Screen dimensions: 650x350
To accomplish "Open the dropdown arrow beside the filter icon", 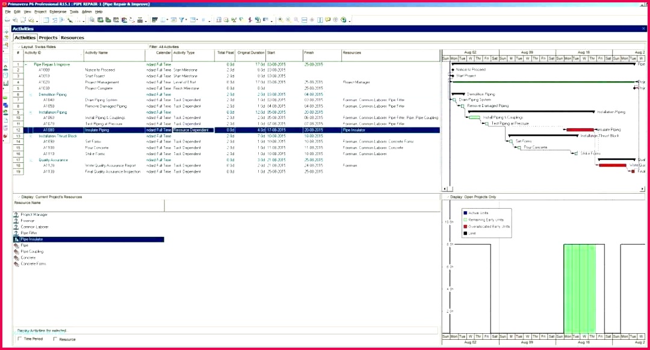I will click(186, 20).
